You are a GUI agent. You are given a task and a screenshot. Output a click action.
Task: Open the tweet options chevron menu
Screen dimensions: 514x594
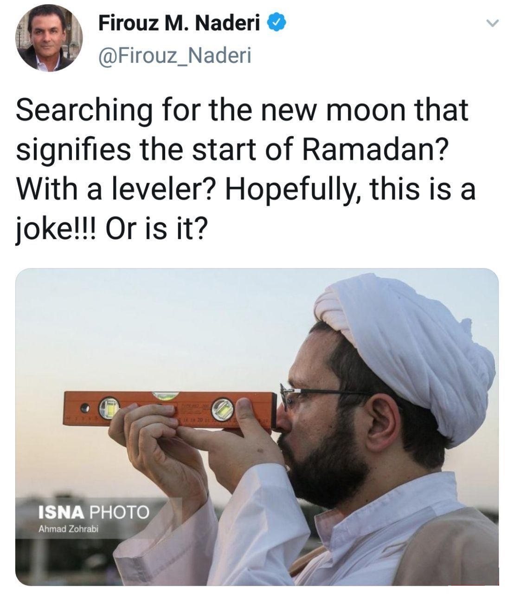493,23
